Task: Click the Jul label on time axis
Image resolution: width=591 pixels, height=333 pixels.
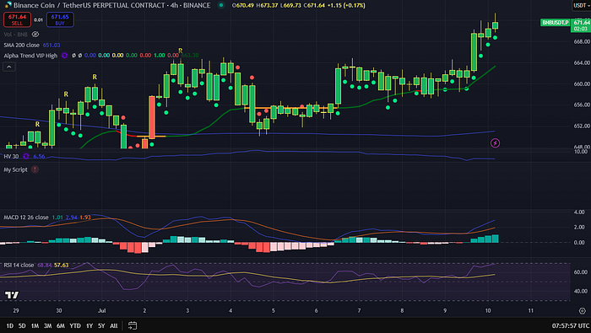Action: 101,311
